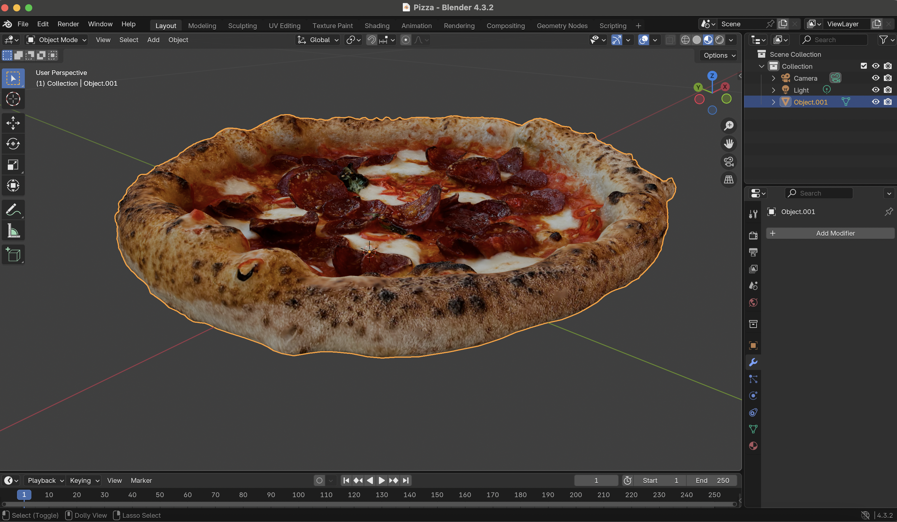Select the Rotate tool
Image resolution: width=897 pixels, height=522 pixels.
click(x=13, y=144)
